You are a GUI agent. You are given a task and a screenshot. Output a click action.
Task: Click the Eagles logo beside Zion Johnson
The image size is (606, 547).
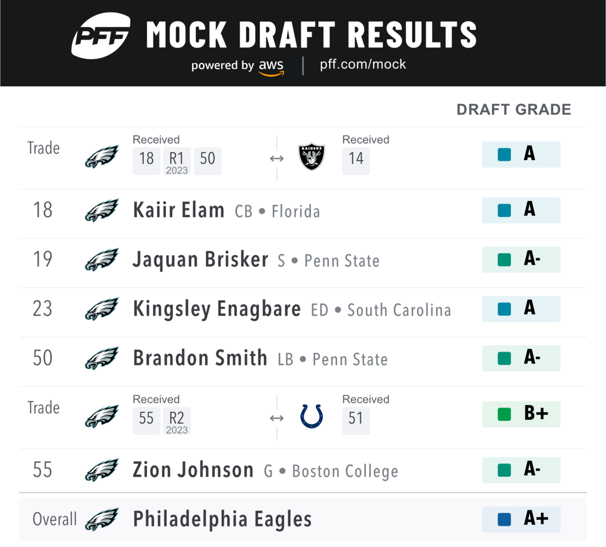102,470
